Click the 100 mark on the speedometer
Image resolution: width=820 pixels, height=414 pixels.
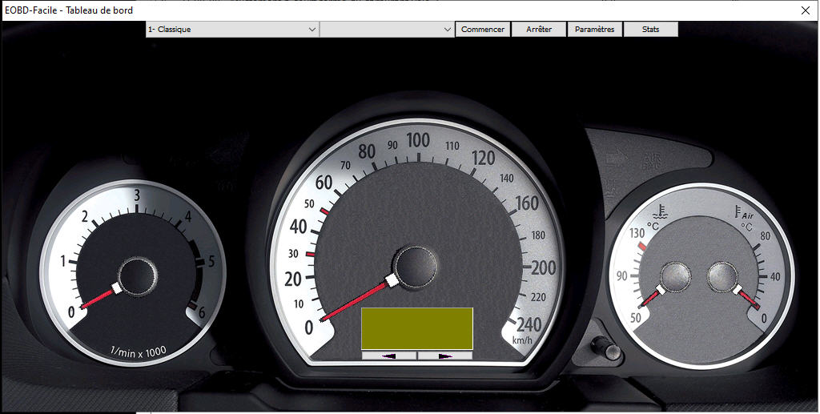coord(418,141)
